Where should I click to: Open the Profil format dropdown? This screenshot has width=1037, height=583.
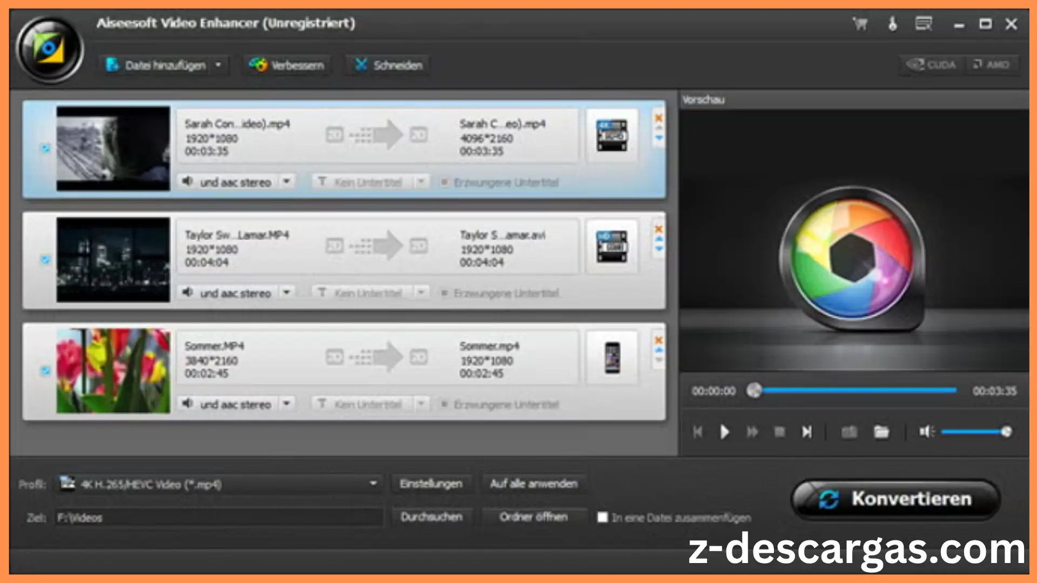click(373, 484)
